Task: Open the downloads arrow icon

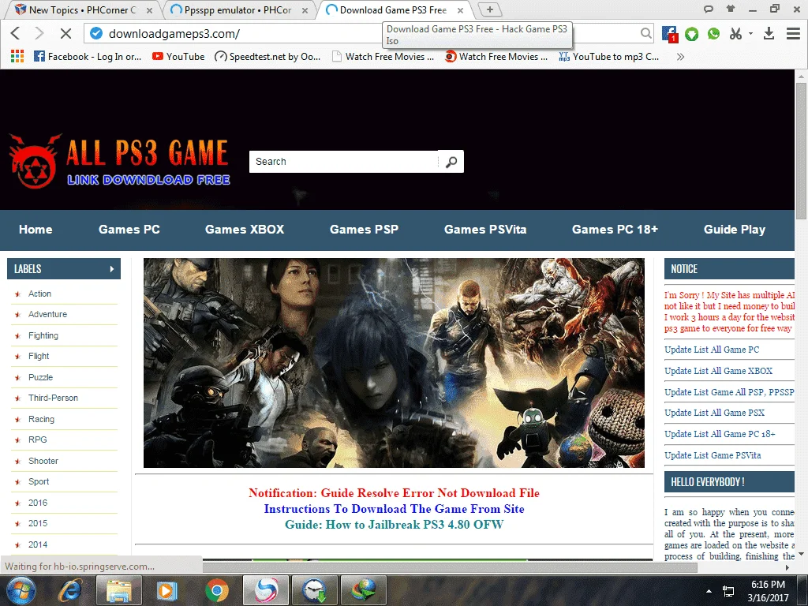Action: tap(769, 33)
